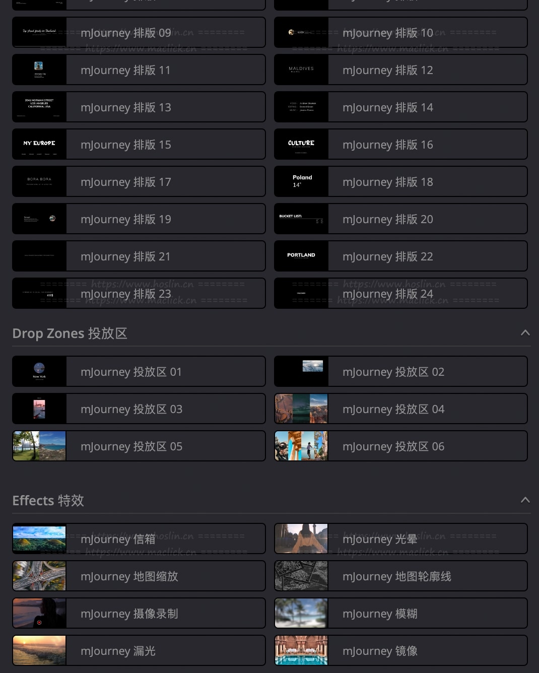Select the mJourney 投放区 01 label
539x673 pixels.
[131, 372]
